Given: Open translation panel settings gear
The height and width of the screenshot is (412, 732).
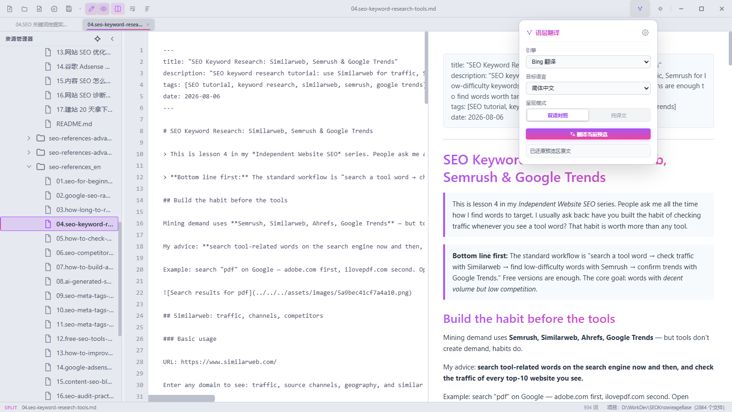Looking at the screenshot, I should (x=645, y=32).
